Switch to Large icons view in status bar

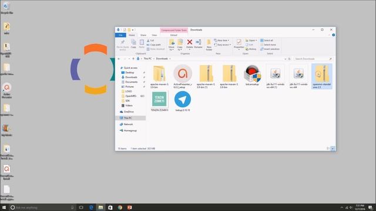(x=333, y=148)
